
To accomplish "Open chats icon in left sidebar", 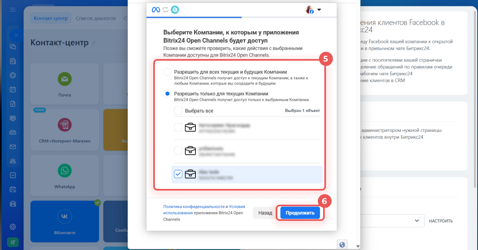I will point(13,47).
